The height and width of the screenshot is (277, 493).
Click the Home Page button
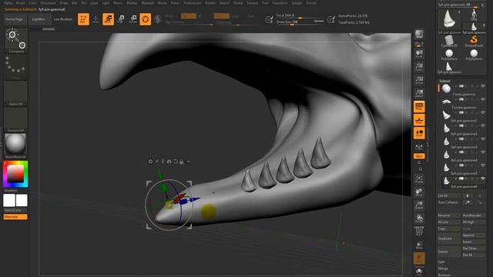tap(15, 19)
